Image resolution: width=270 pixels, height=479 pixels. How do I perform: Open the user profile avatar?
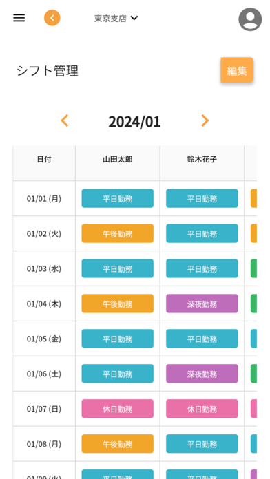[x=250, y=19]
